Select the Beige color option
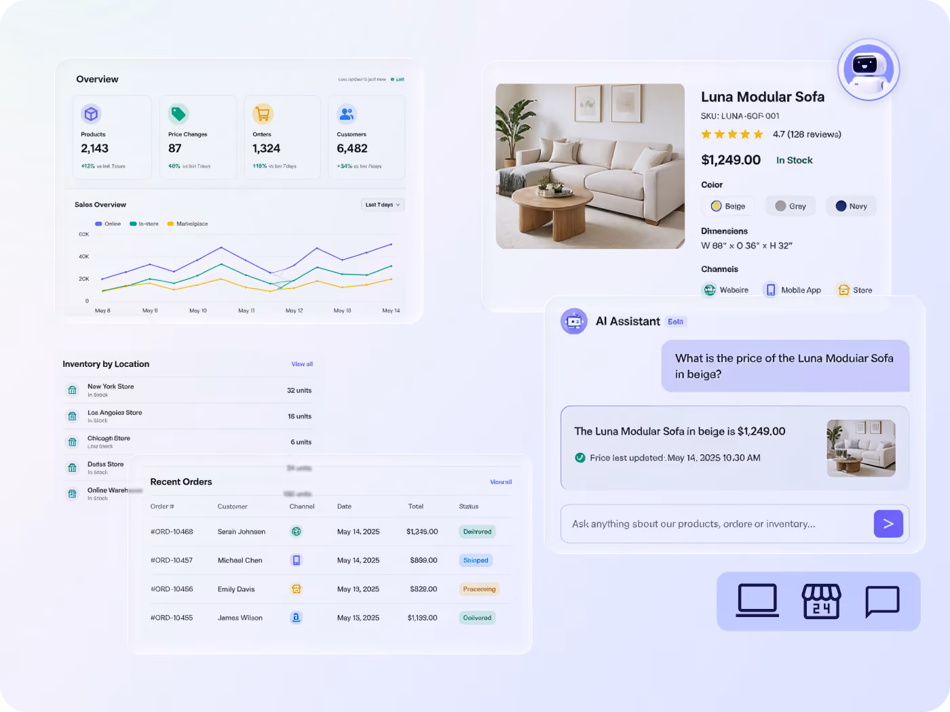Image resolution: width=950 pixels, height=712 pixels. point(728,206)
